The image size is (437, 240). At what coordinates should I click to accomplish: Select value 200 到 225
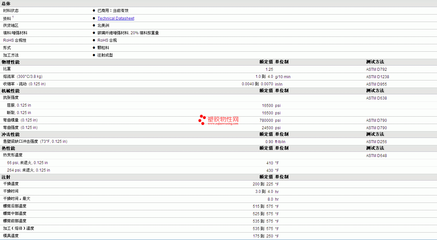point(263,184)
